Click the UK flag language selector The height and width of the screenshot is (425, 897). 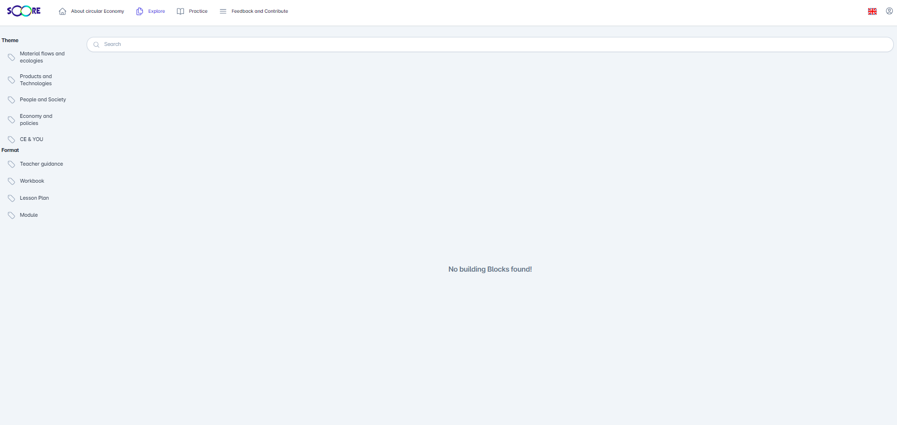coord(872,11)
